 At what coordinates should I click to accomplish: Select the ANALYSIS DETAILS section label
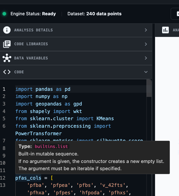click(x=33, y=30)
